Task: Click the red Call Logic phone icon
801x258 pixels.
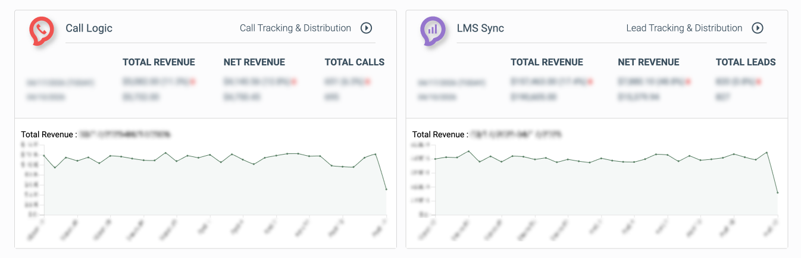Action: click(x=42, y=30)
